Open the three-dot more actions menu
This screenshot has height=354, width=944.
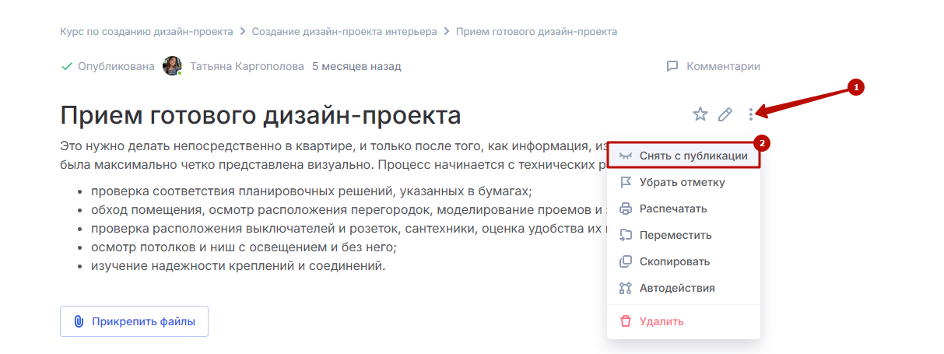[751, 115]
